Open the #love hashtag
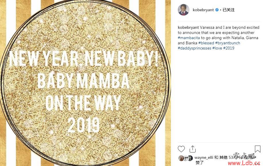 (x=217, y=48)
